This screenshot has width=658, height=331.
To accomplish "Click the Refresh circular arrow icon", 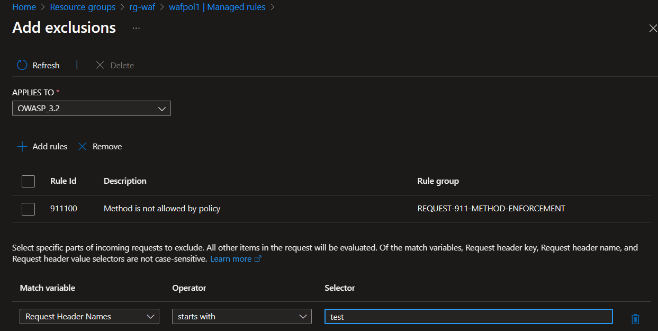I will (x=22, y=65).
